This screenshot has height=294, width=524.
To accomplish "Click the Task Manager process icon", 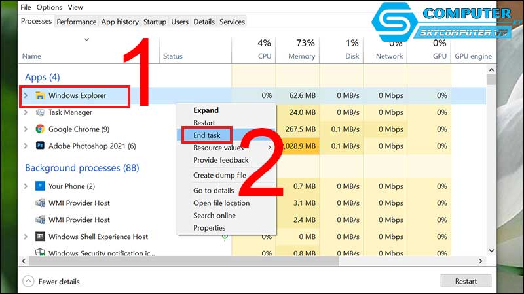I will [40, 112].
